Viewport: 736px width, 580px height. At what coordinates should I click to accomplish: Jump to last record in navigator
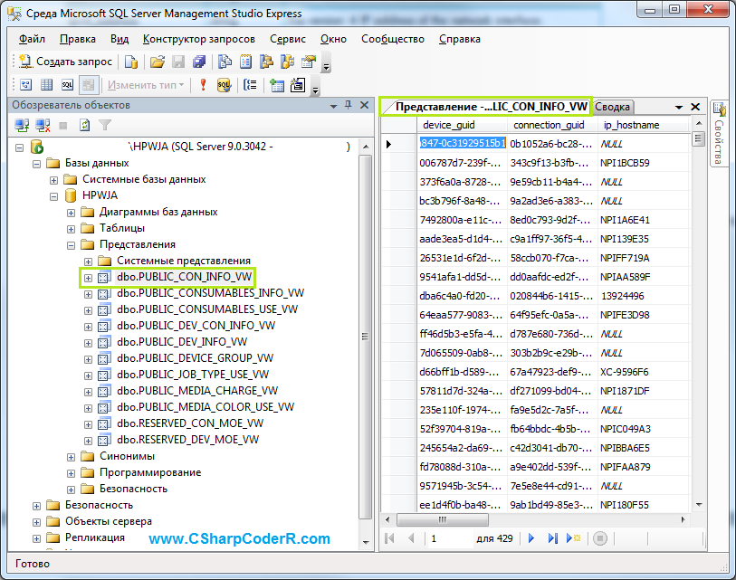click(x=552, y=538)
